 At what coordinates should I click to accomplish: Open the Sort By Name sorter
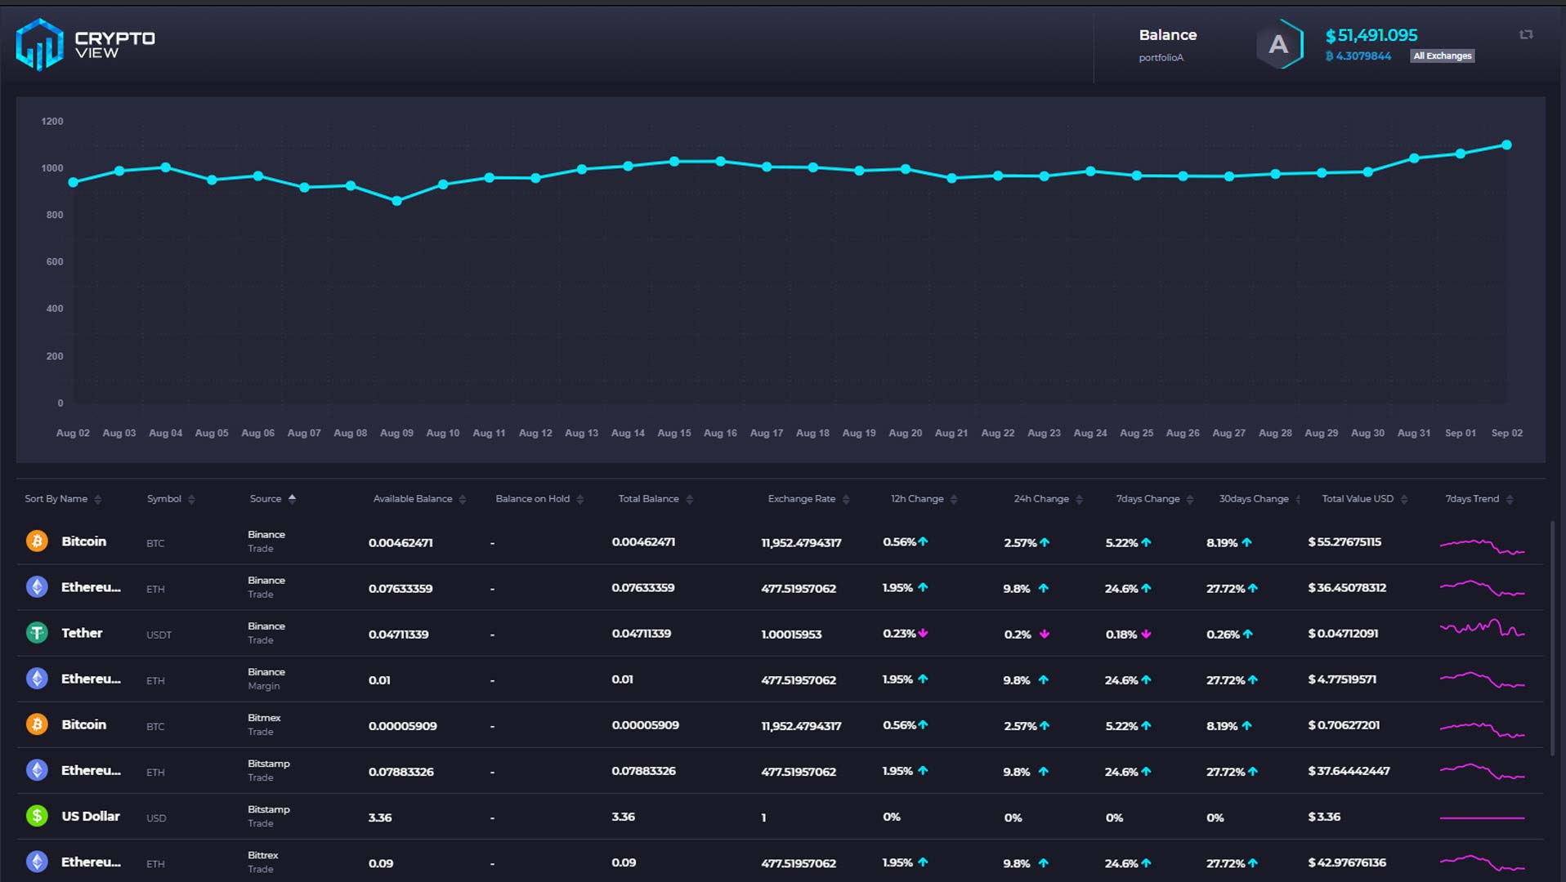96,498
